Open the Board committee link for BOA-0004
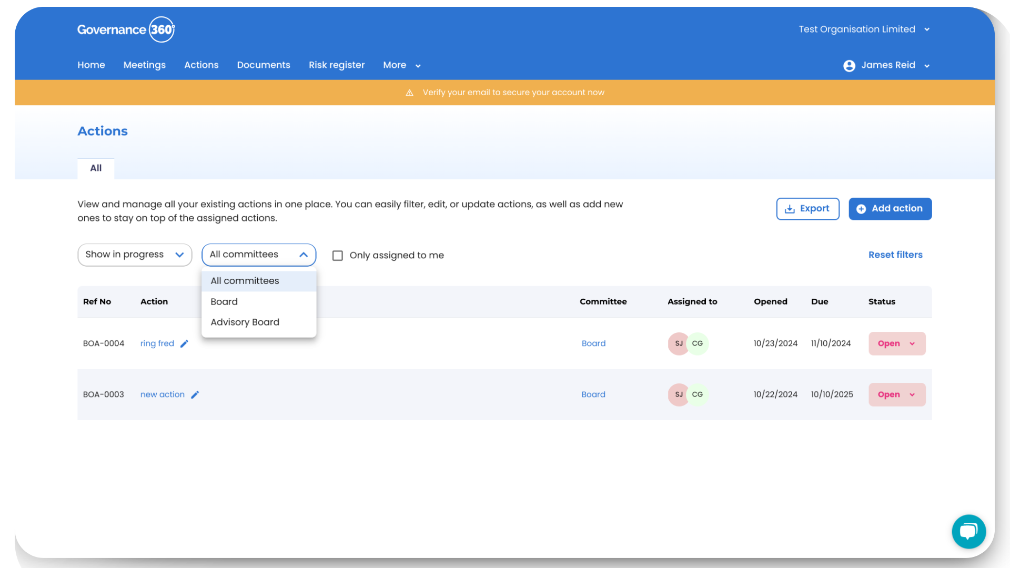 point(593,343)
